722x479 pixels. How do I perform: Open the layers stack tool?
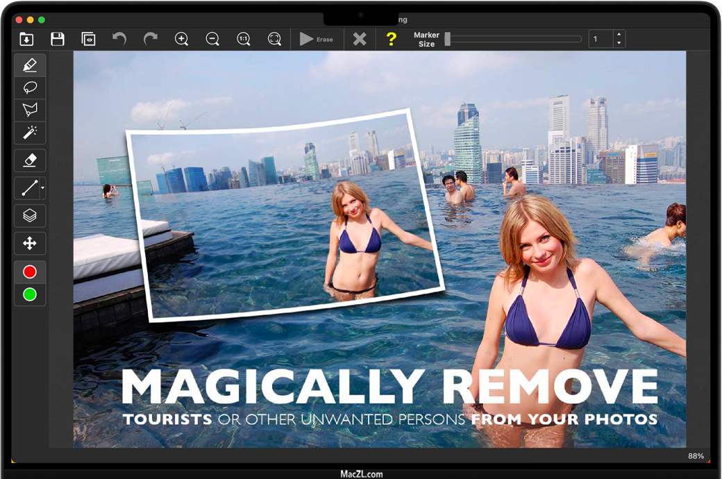(30, 215)
